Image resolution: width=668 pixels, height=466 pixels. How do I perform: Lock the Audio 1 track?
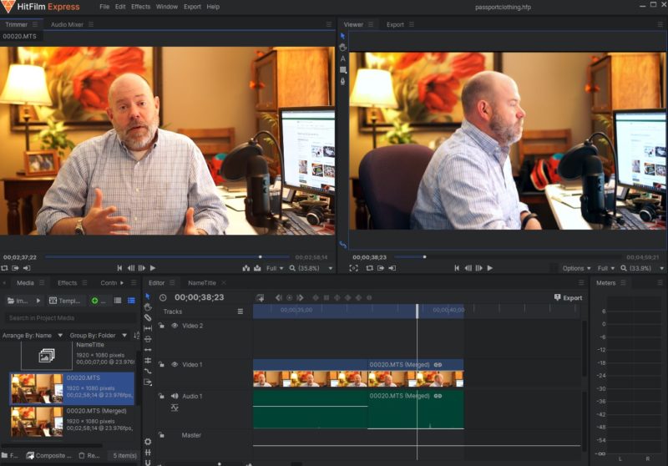(x=161, y=396)
